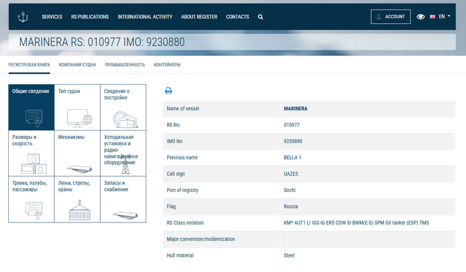This screenshot has height=272, width=466.
Task: Open Сведения о постройке tile
Action: point(123,107)
